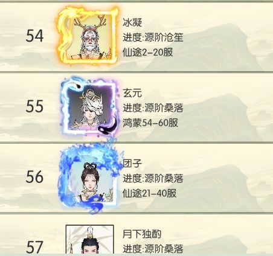Click 玄元's progress 进度:源阶桑落
273x256 pixels.
point(153,108)
